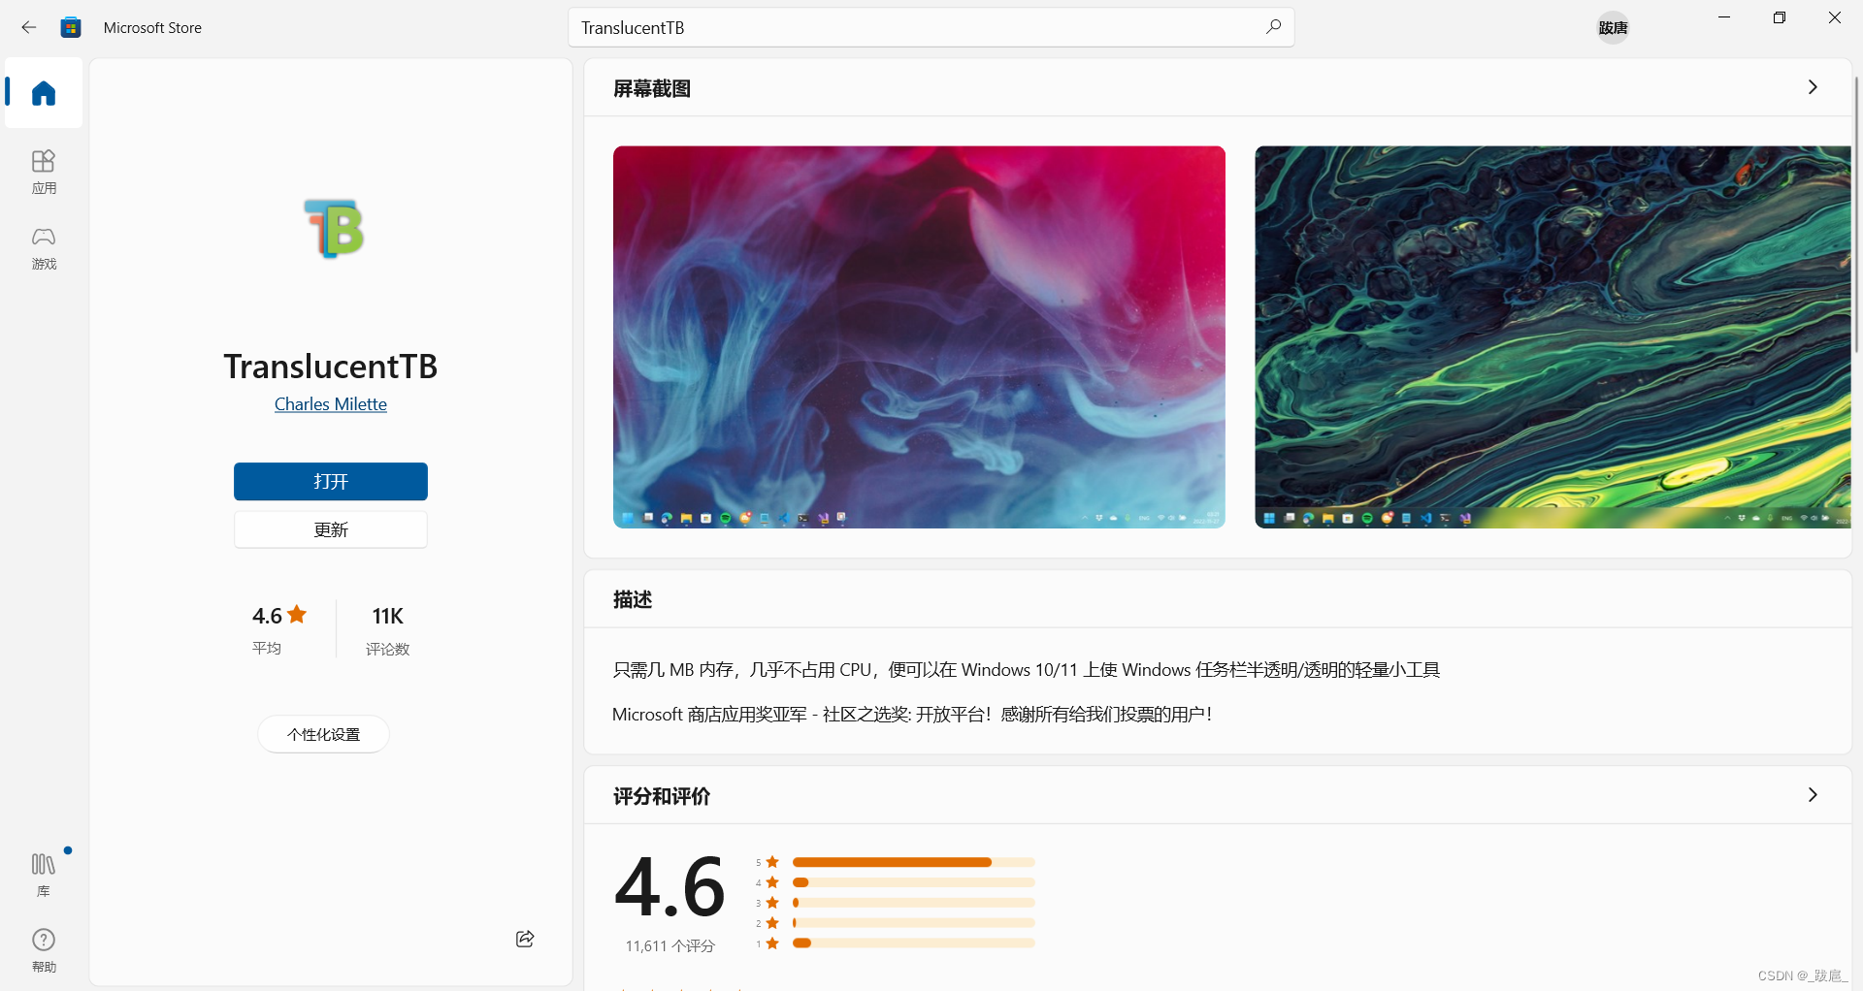1863x991 pixels.
Task: Click the back arrow icon
Action: click(28, 27)
